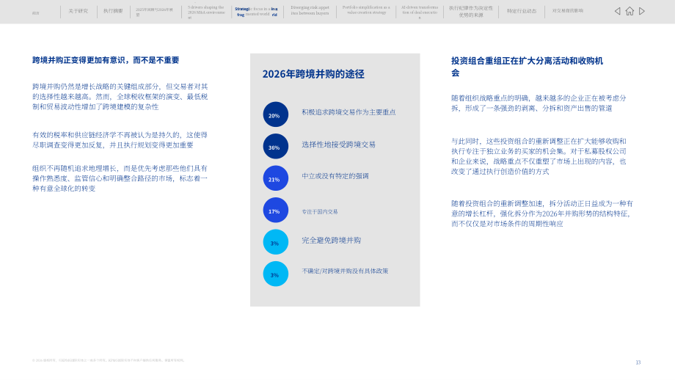Viewport: 675px width, 380px height.
Task: Click the chart title 2026年跨境并购的途径
Action: 313,74
